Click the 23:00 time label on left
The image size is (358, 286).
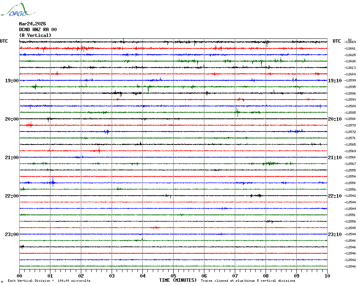[12, 234]
